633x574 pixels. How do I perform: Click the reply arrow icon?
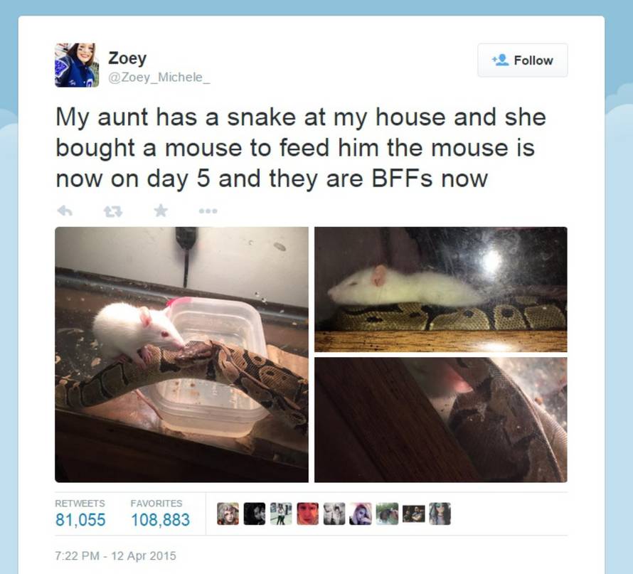coord(65,211)
